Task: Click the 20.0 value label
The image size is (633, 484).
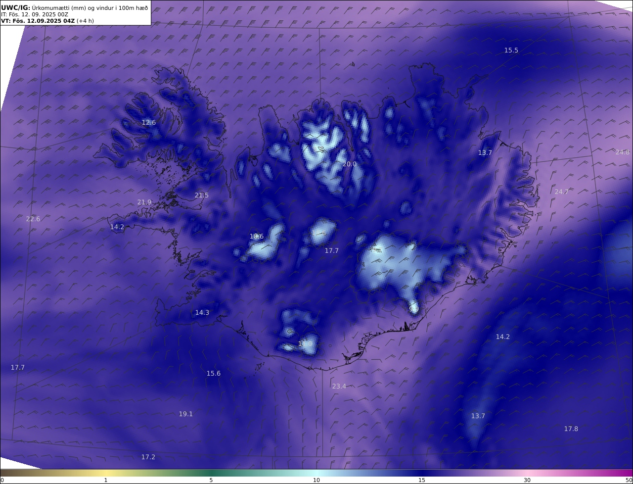Action: coord(349,164)
